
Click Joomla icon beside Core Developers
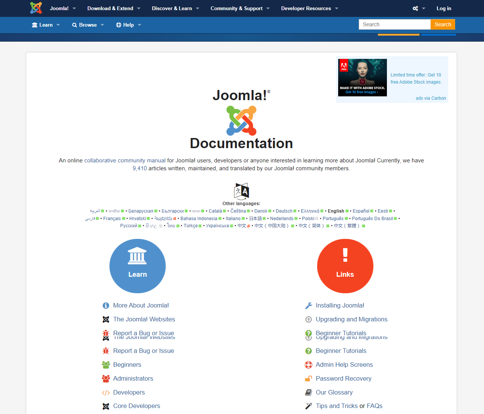106,406
